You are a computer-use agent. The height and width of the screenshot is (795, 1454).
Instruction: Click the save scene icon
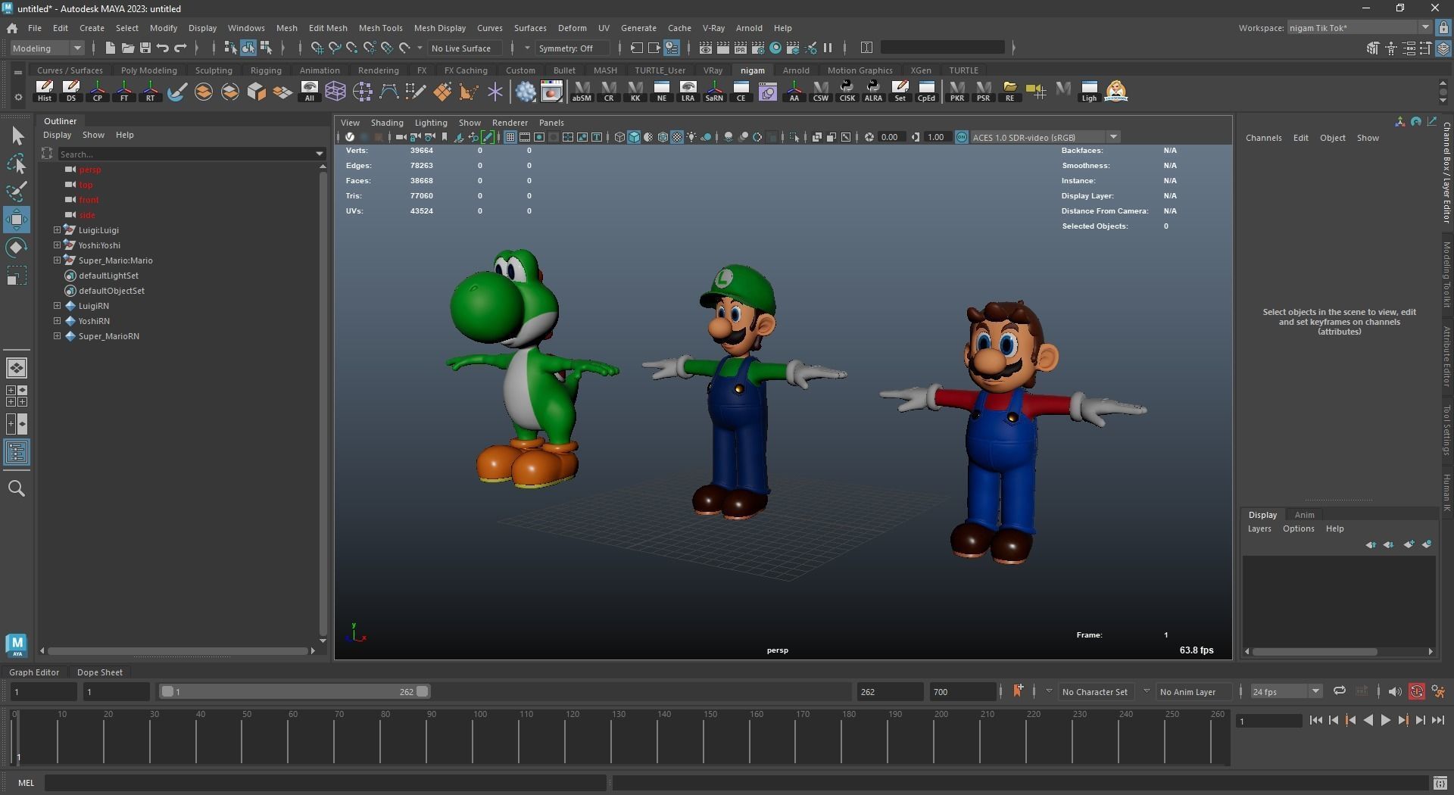(145, 48)
